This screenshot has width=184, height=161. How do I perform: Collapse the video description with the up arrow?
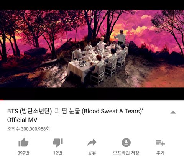pos(173,112)
